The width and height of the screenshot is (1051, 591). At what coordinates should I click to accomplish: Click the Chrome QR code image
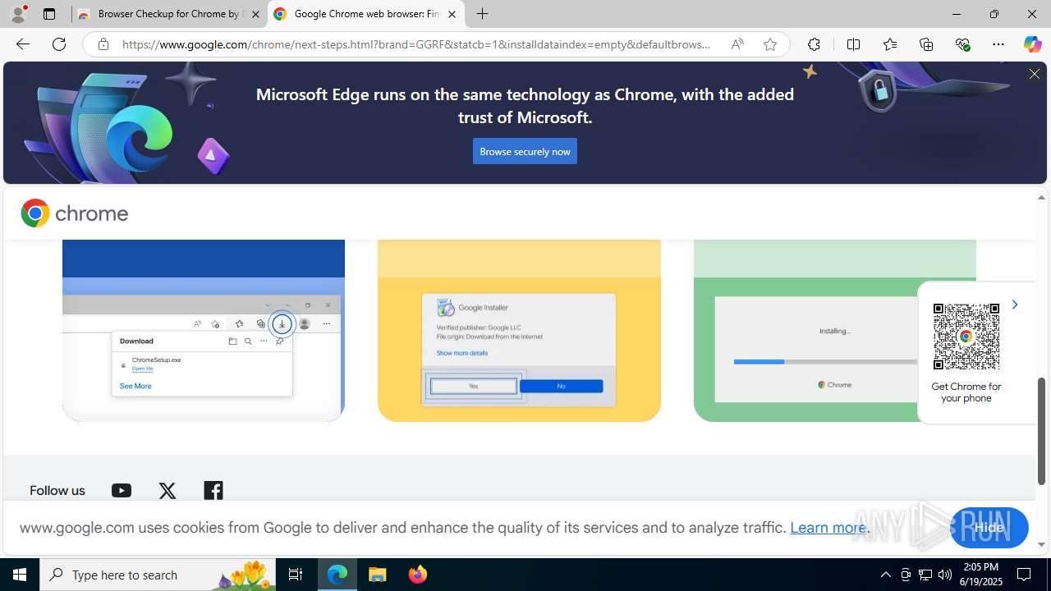click(966, 337)
